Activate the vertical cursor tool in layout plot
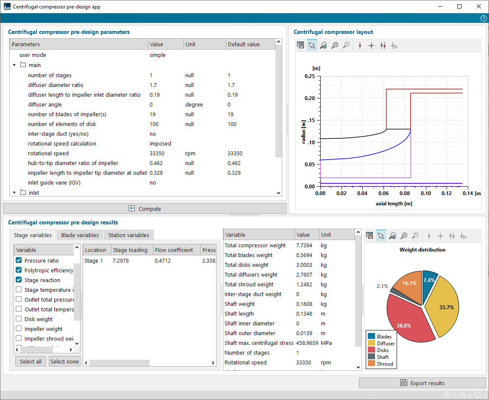 point(360,45)
